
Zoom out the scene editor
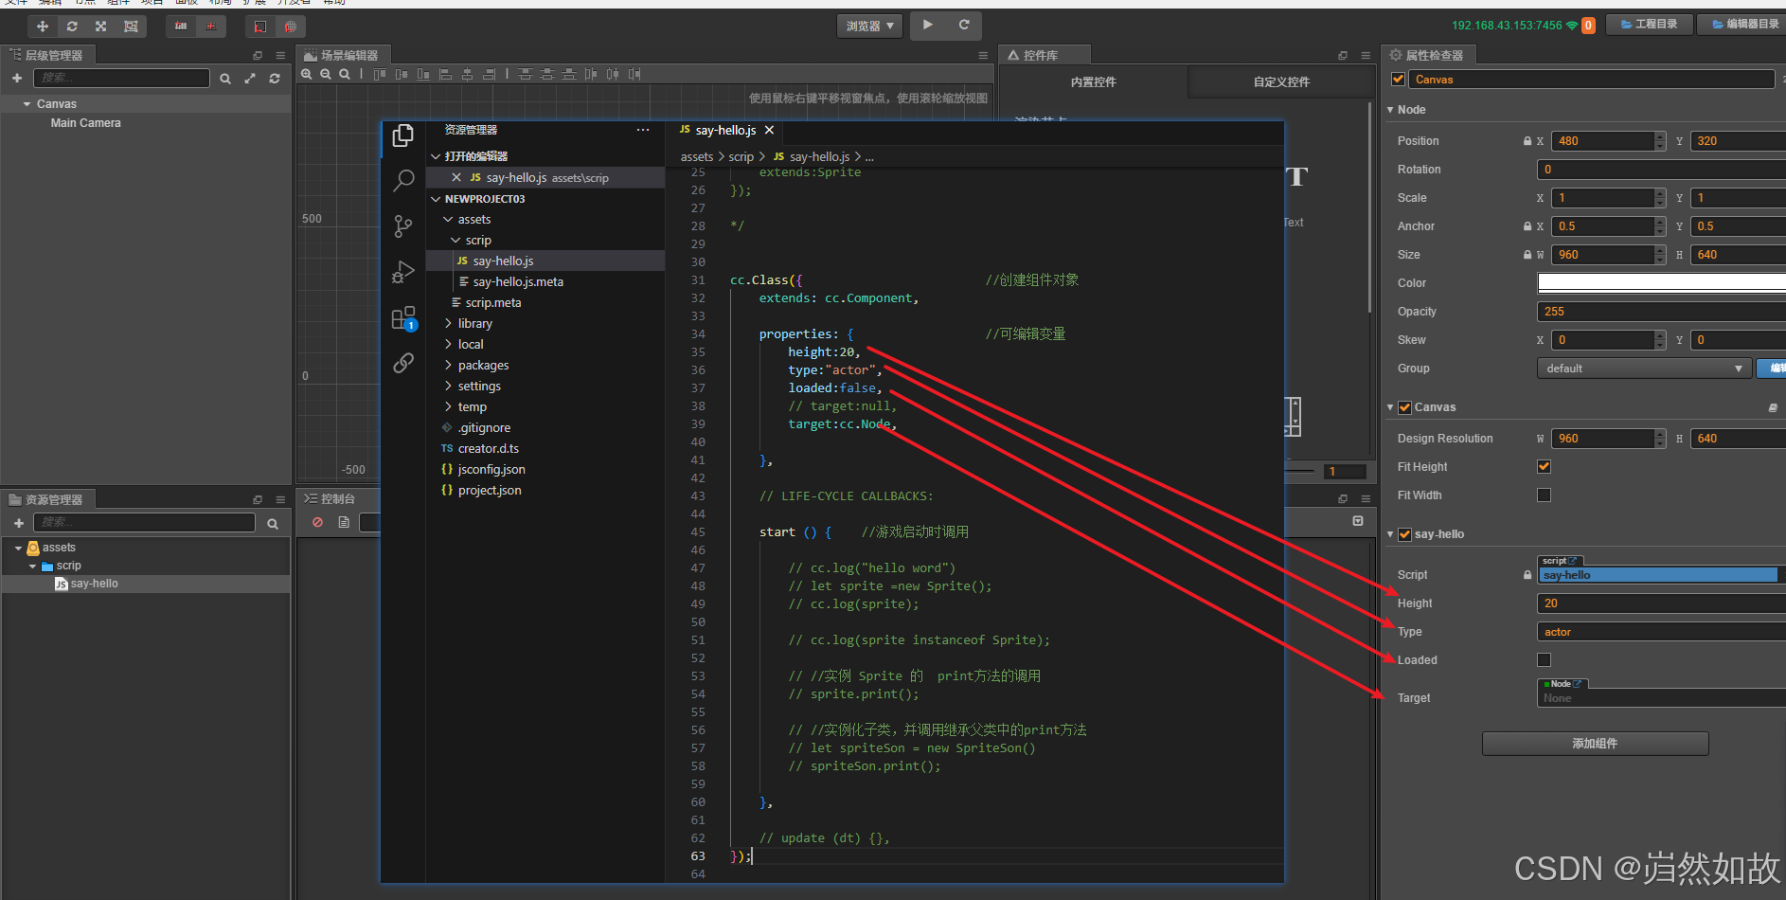pos(326,74)
